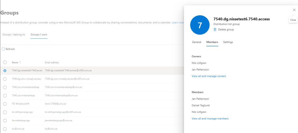Click the Owners section heading
The width and height of the screenshot is (298, 133).
196,57
